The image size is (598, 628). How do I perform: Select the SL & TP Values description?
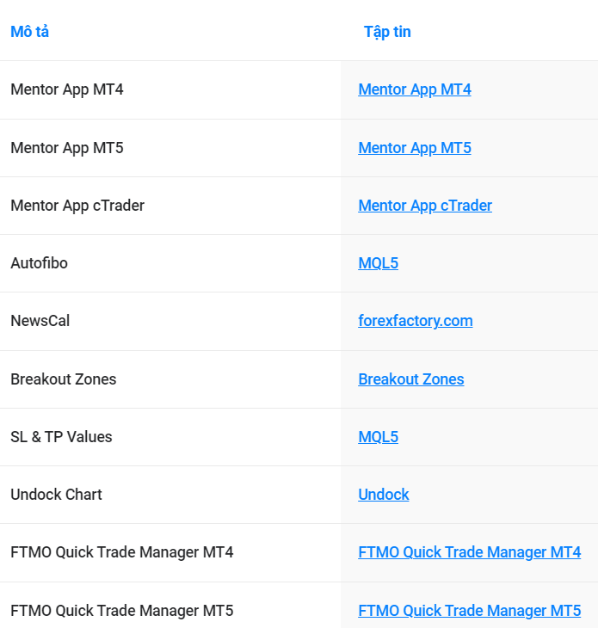click(61, 437)
